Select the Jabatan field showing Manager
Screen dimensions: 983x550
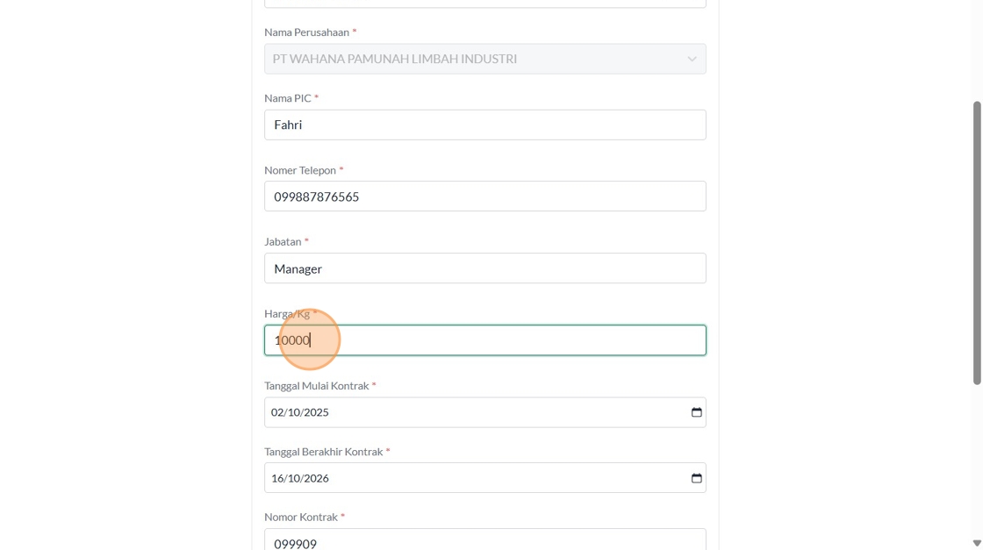[484, 268]
